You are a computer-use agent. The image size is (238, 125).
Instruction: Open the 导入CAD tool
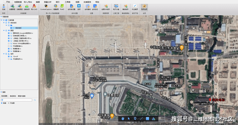tap(34, 7)
